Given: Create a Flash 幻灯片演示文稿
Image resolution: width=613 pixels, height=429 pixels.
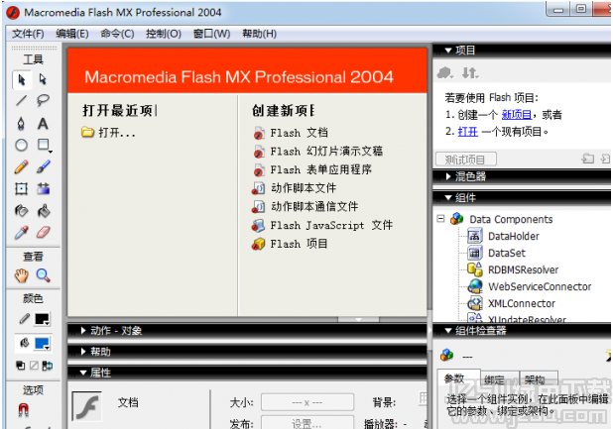Looking at the screenshot, I should (x=317, y=151).
